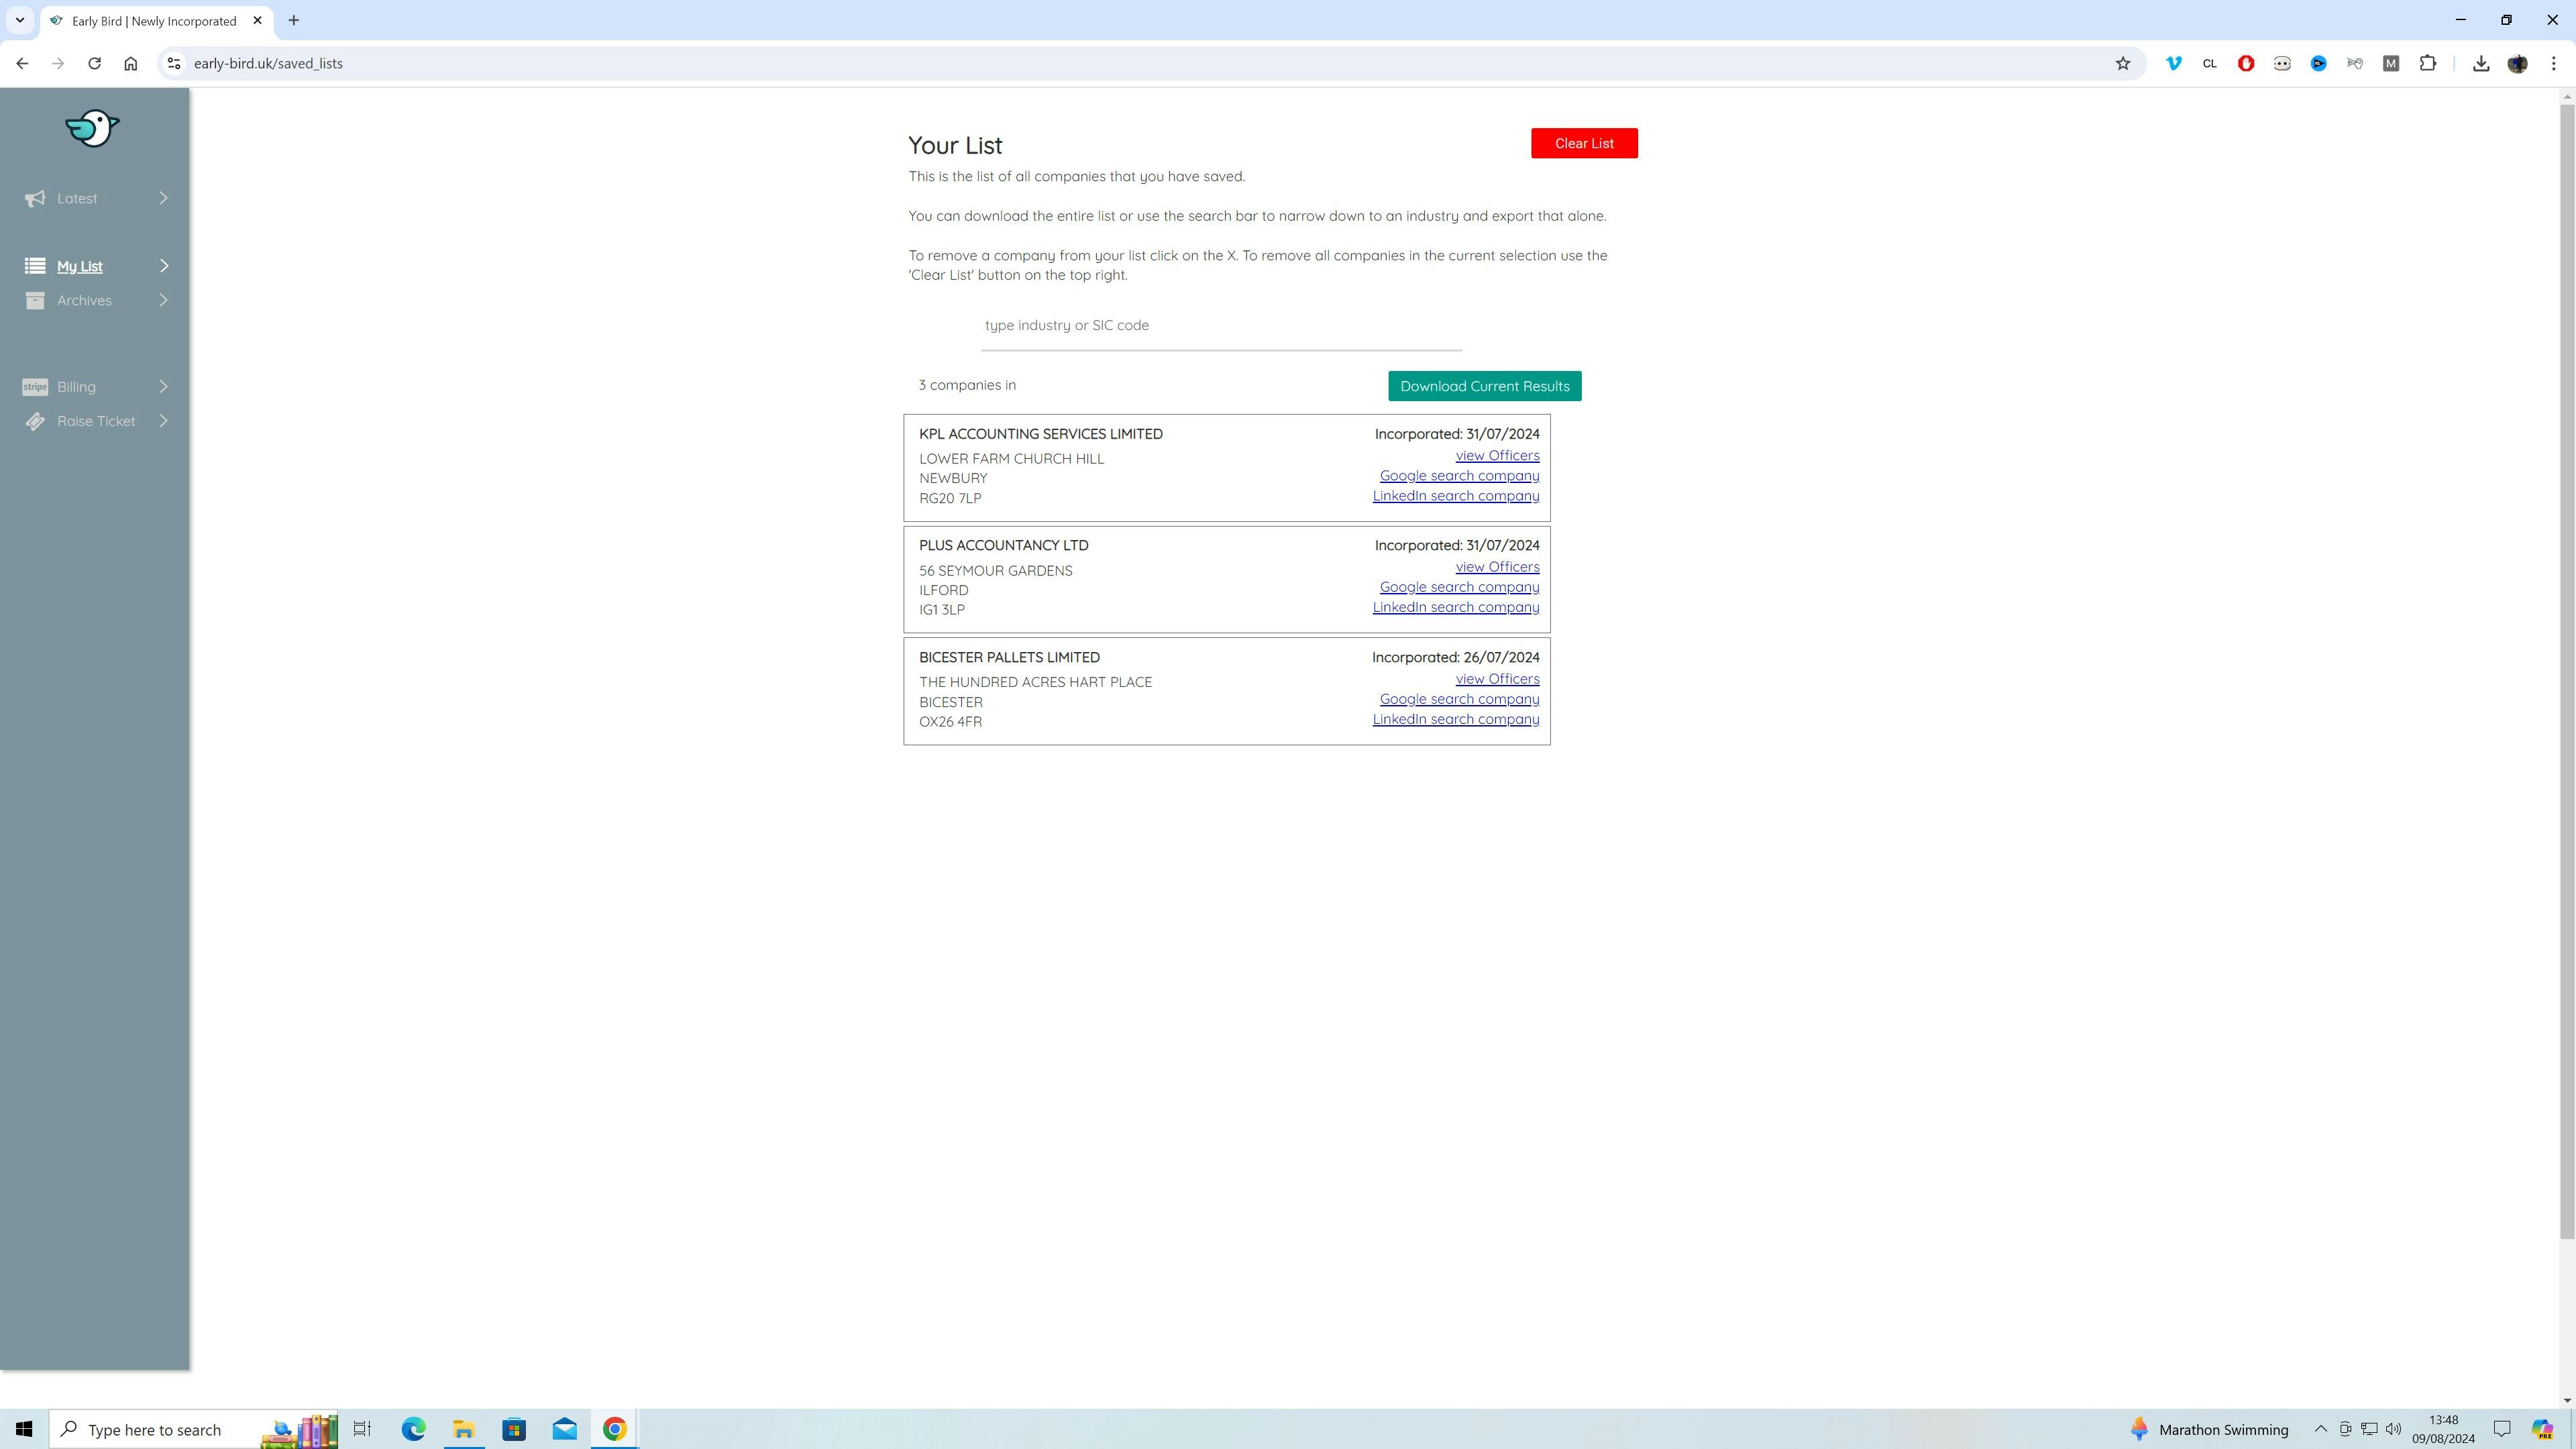Expand the My List chevron arrow
The image size is (2576, 1449).
164,266
